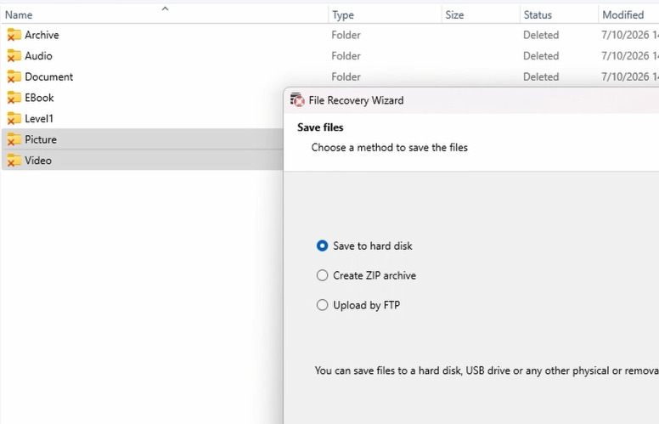Click the modified date of Audio

(630, 56)
